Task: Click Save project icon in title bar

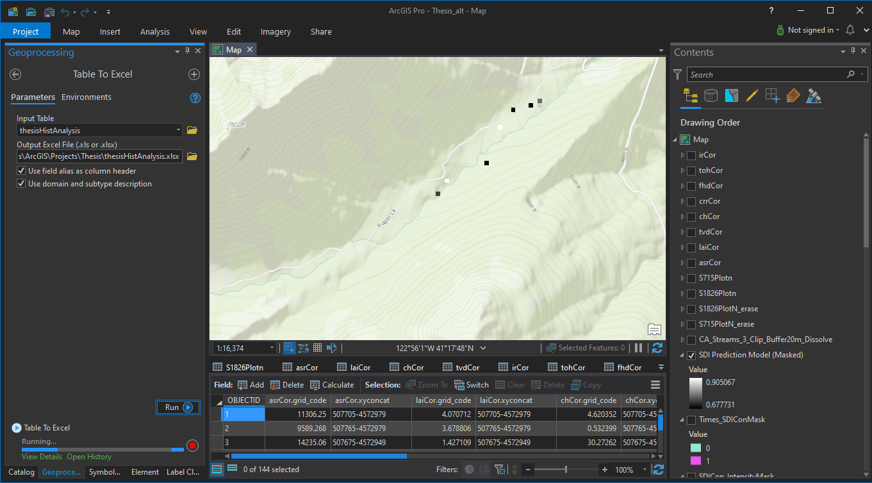Action: pyautogui.click(x=49, y=12)
